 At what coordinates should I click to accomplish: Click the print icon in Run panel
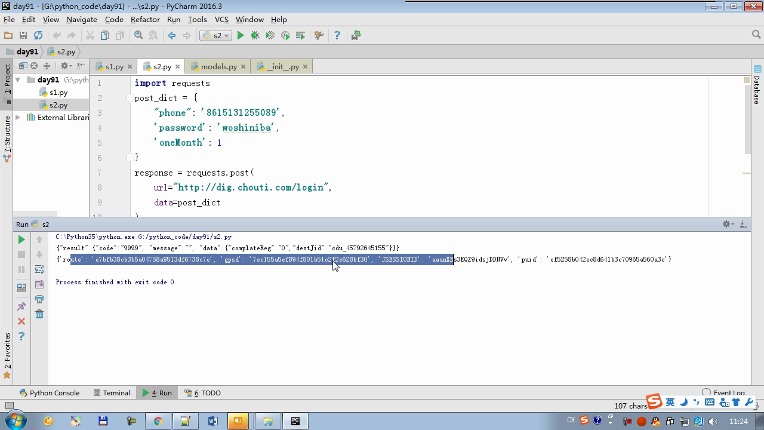click(x=39, y=299)
